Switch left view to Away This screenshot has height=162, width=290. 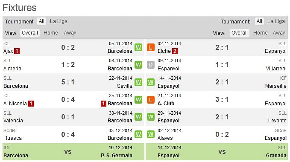(70, 33)
